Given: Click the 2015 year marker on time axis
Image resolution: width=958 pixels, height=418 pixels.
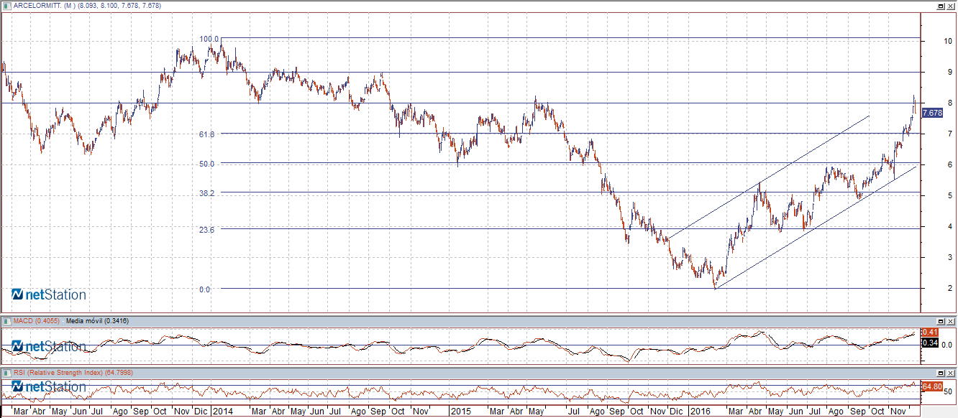Looking at the screenshot, I should pos(460,412).
